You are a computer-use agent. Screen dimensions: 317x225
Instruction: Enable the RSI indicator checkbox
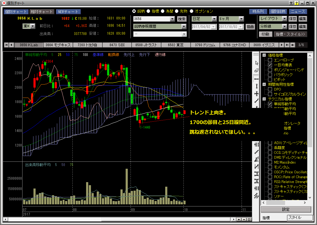tap(270, 182)
